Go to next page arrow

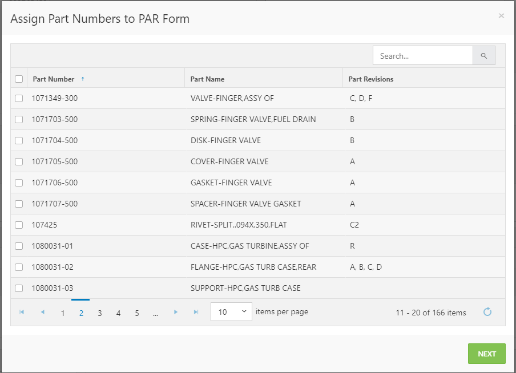click(176, 312)
